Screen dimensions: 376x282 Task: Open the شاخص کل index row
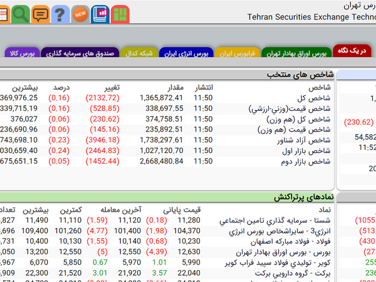(x=314, y=98)
